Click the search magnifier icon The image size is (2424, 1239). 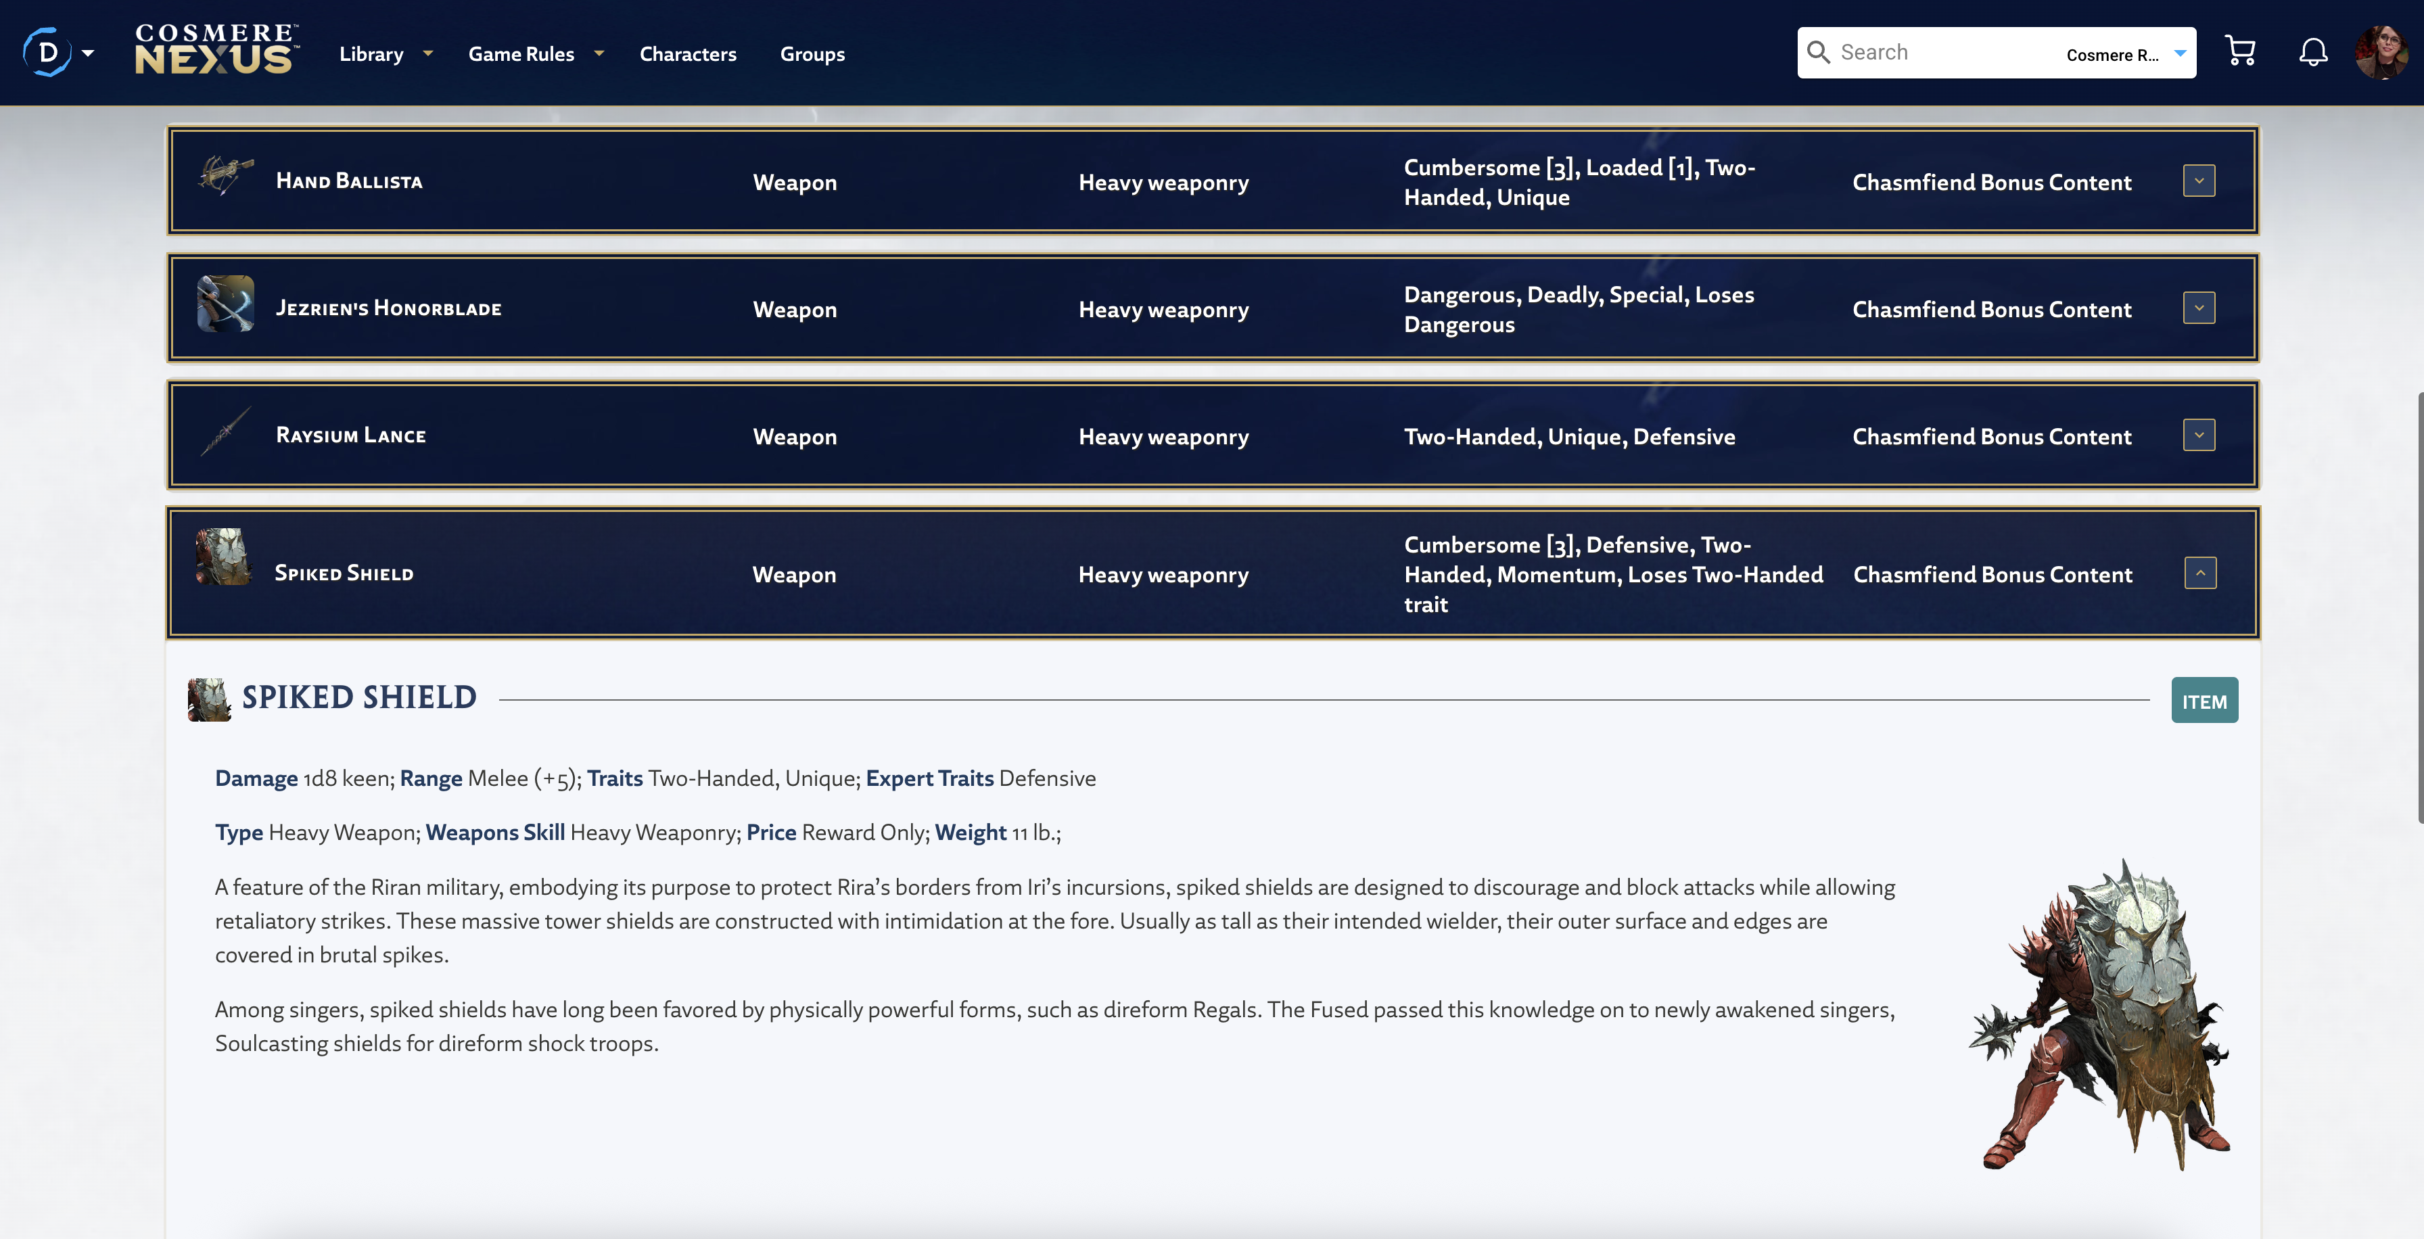1818,53
